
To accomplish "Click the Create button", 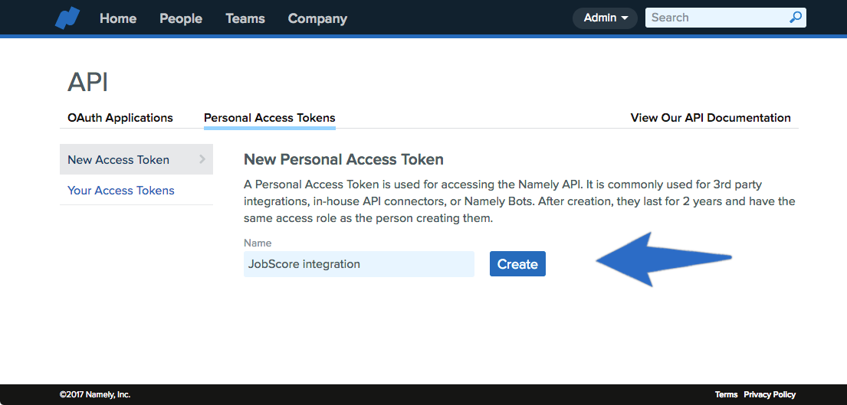I will tap(517, 263).
